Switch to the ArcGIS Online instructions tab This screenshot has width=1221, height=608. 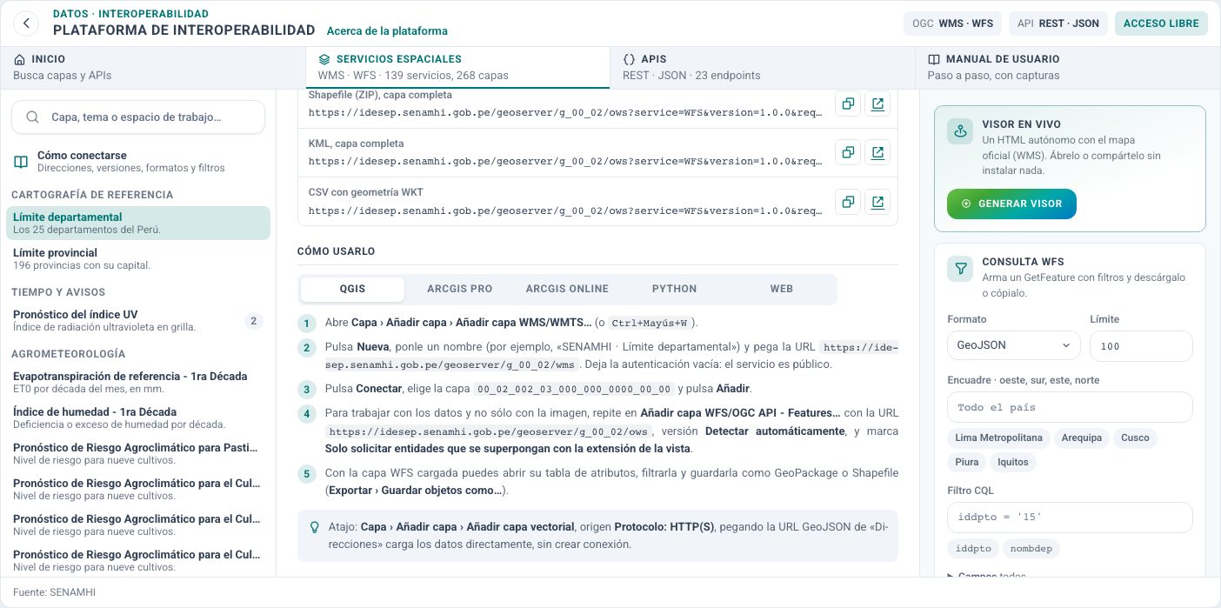(x=567, y=289)
